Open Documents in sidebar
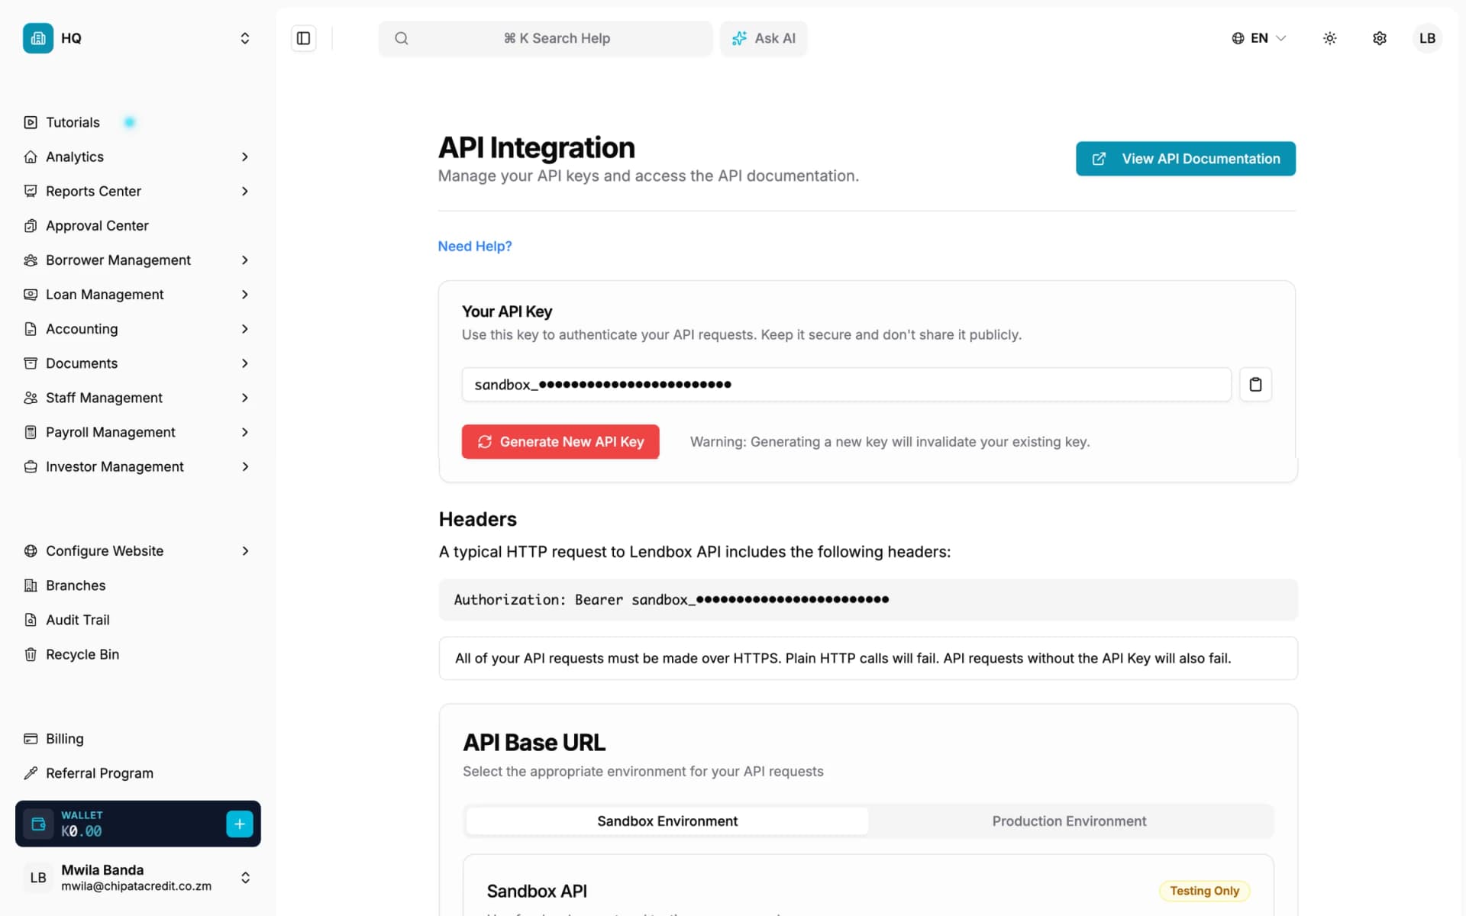The width and height of the screenshot is (1466, 916). 137,363
